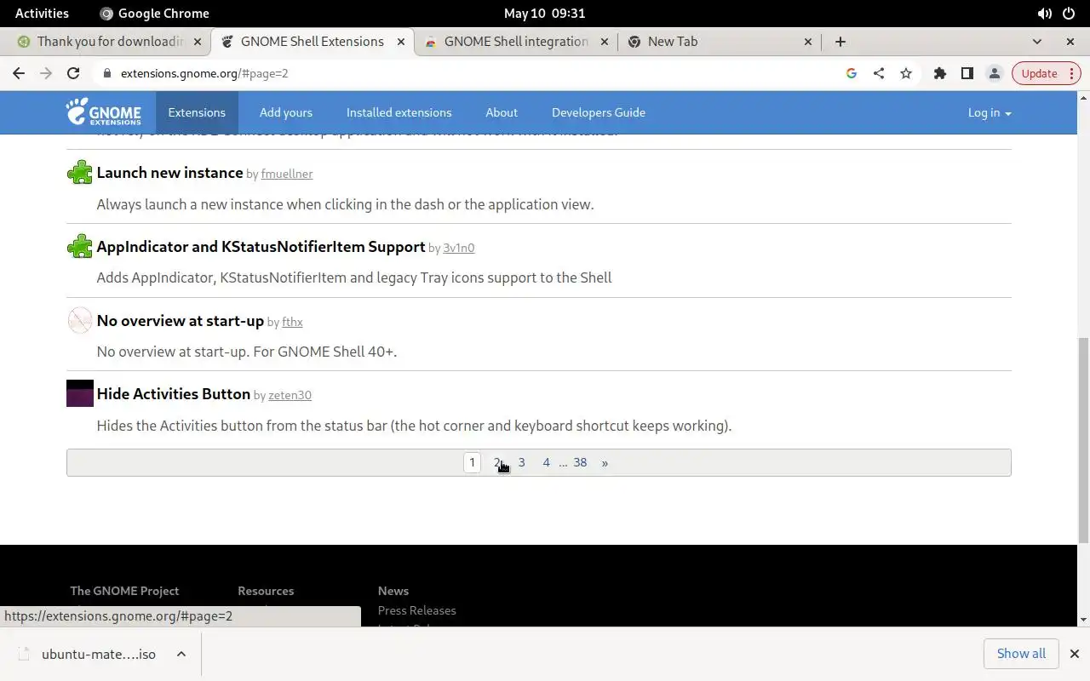Screen dimensions: 1090x681
Task: Open the Chrome profile avatar
Action: coord(994,73)
